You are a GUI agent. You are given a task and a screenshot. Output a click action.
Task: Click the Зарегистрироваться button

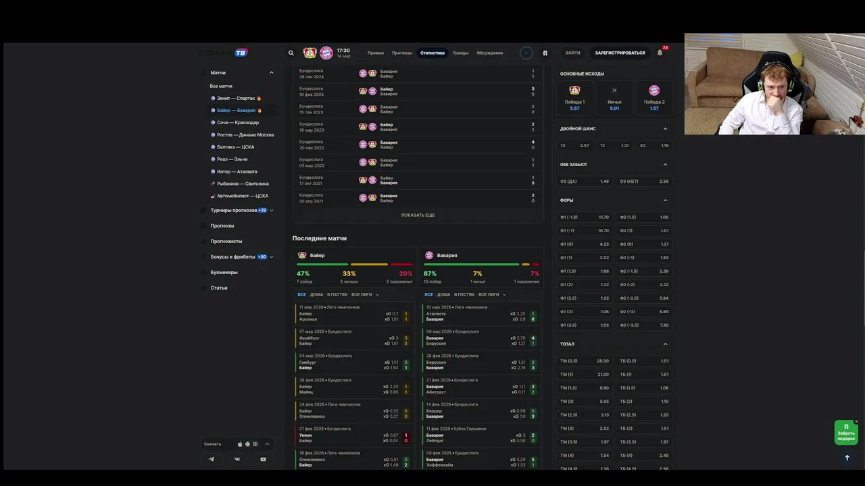pyautogui.click(x=620, y=53)
